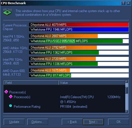Click the top-level Processor(s) pink diamond icon

6,92
